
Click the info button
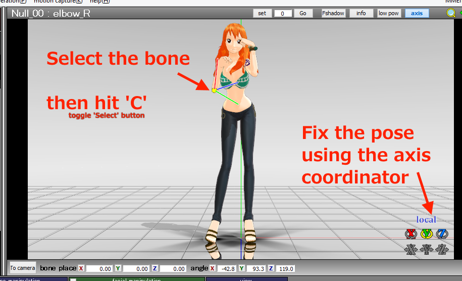point(361,13)
